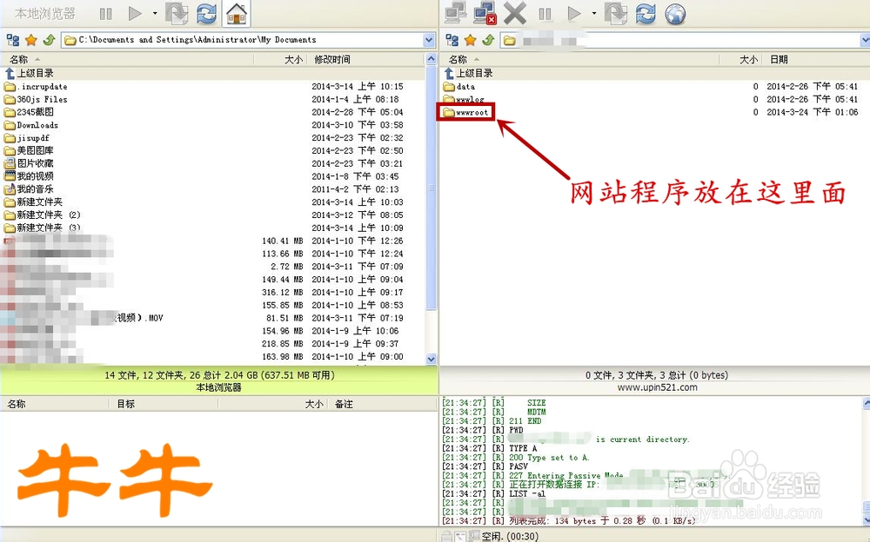Viewport: 870px width, 542px height.
Task: Click the 空闲. (00:30) status bar text
Action: pyautogui.click(x=510, y=536)
